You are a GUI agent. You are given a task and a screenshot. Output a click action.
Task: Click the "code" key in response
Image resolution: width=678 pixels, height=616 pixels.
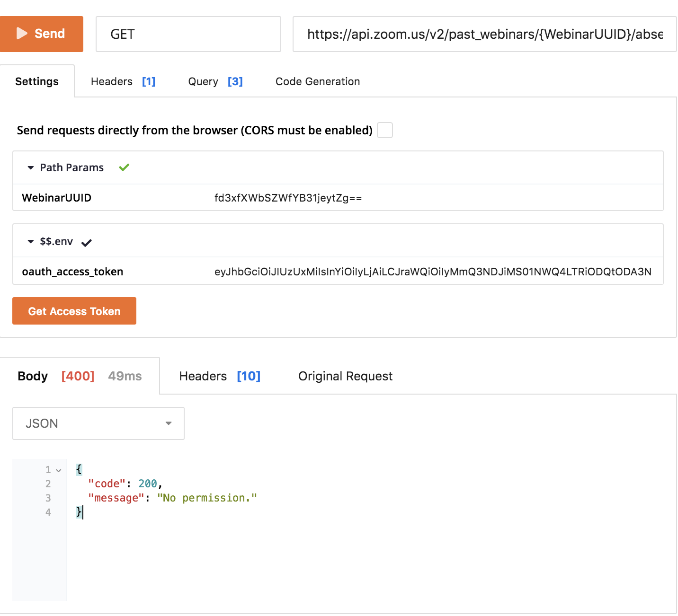[x=107, y=484]
